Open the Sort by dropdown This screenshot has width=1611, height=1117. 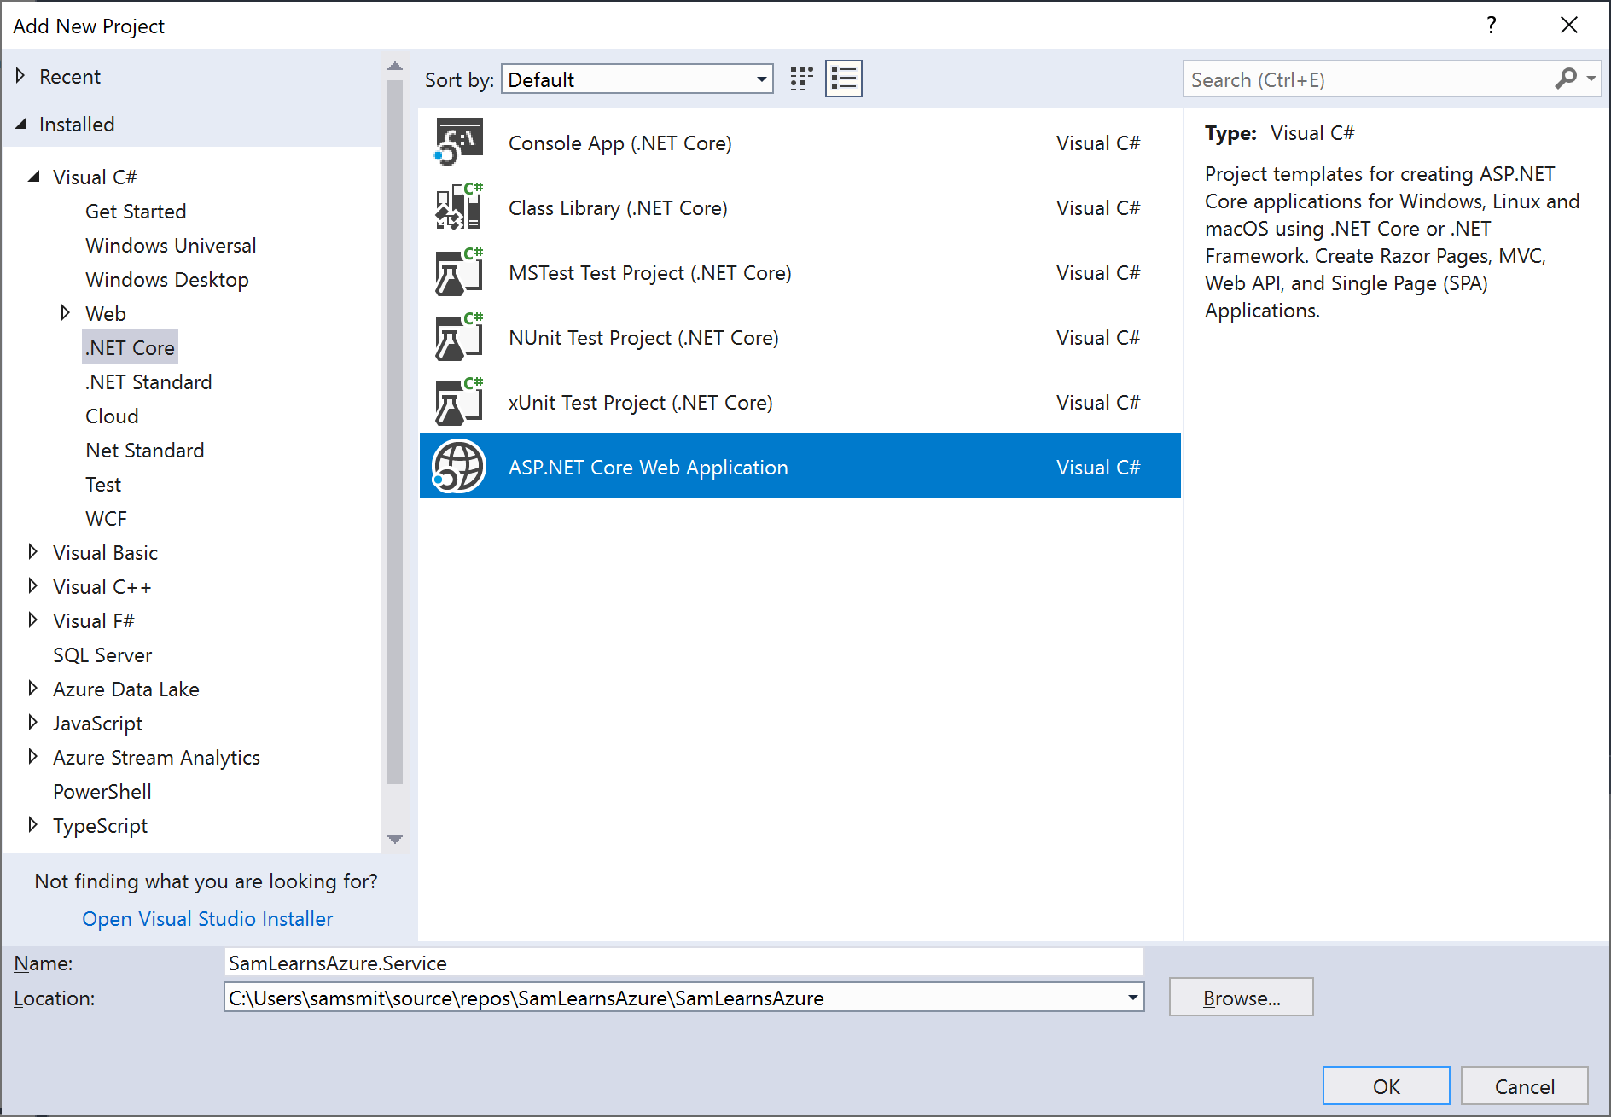tap(760, 79)
